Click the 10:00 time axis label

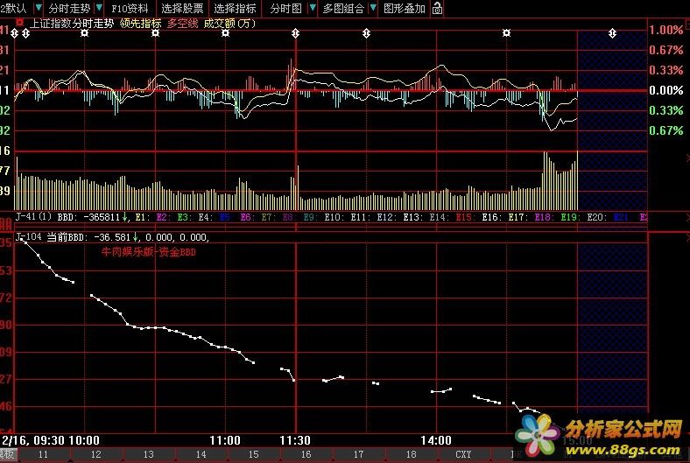84,440
